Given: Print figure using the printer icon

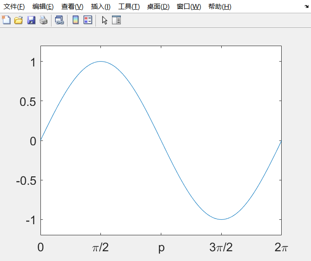Looking at the screenshot, I should tap(44, 20).
